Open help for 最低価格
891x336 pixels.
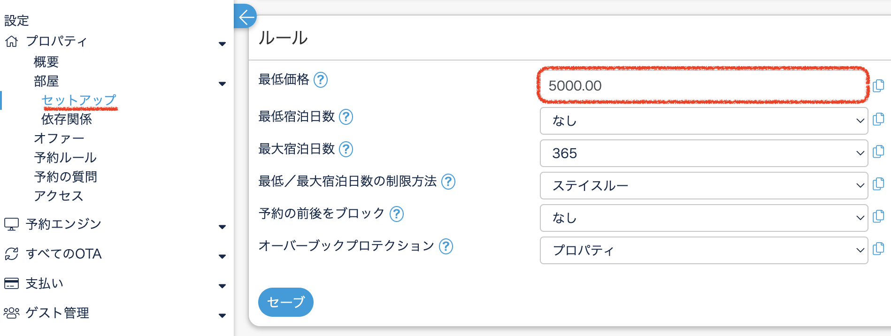click(x=321, y=80)
